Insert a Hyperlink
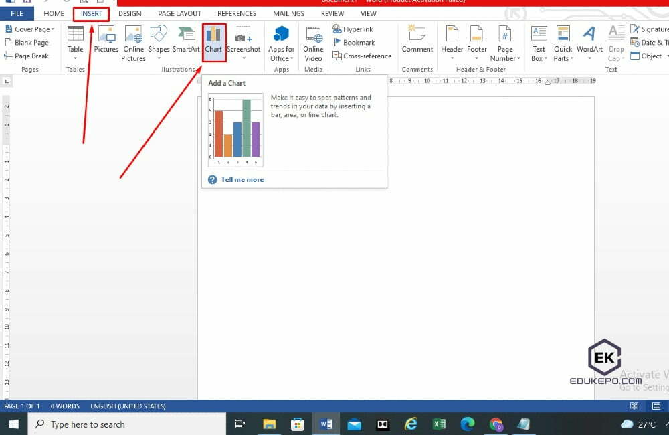Image resolution: width=669 pixels, height=435 pixels. point(353,29)
